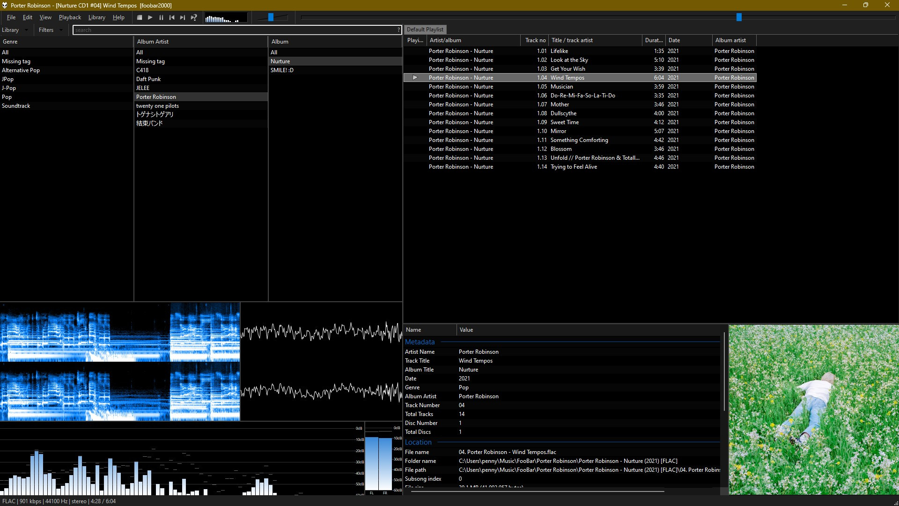899x506 pixels.
Task: Stop playback with the Stop button
Action: pos(140,17)
